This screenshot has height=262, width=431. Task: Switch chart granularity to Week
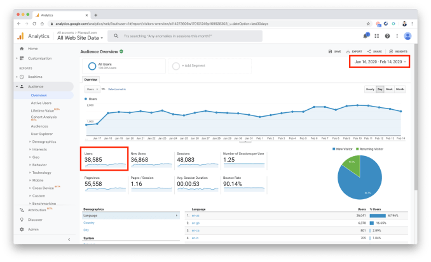(x=389, y=89)
